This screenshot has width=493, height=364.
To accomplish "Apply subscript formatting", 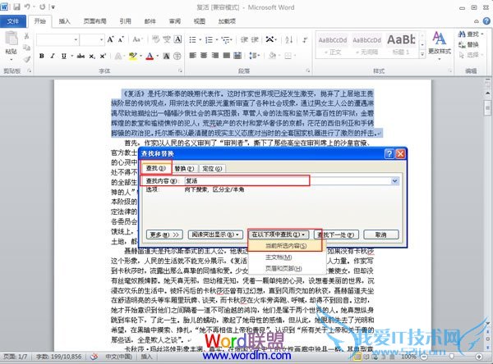I will (x=92, y=57).
